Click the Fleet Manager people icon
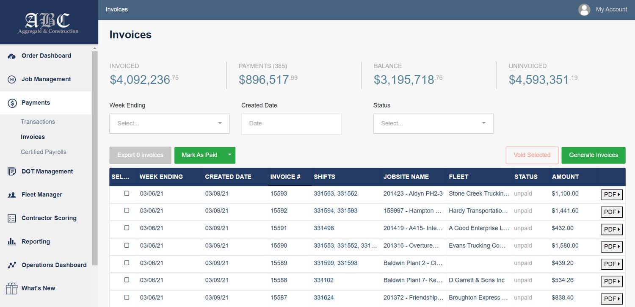This screenshot has width=635, height=307. pyautogui.click(x=12, y=195)
